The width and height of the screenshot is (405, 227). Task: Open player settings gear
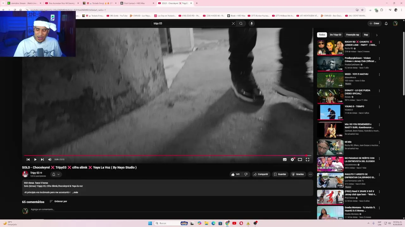292,160
